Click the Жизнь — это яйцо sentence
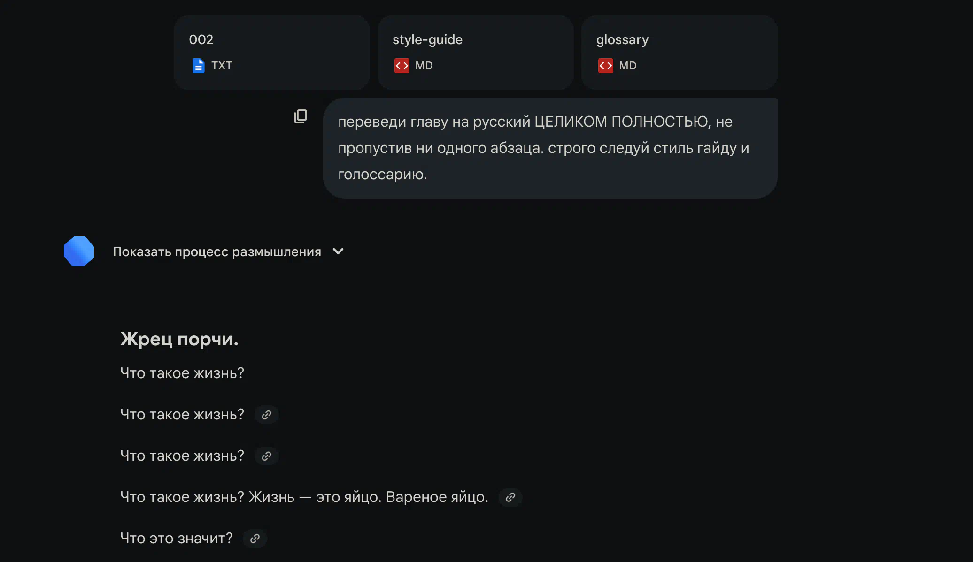Viewport: 973px width, 562px height. pos(368,497)
